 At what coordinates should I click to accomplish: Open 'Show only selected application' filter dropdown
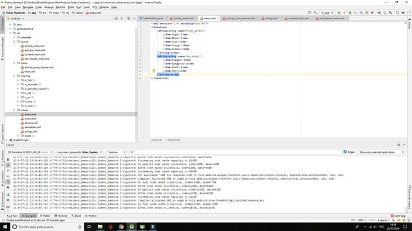pyautogui.click(x=381, y=152)
